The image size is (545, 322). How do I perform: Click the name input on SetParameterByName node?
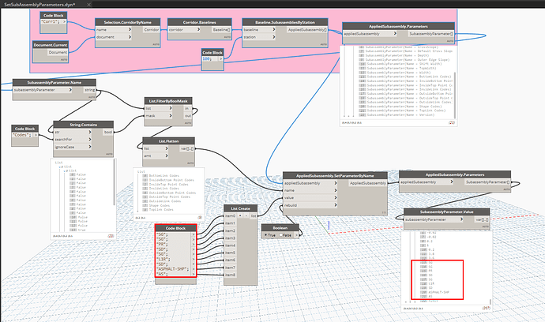coord(310,190)
